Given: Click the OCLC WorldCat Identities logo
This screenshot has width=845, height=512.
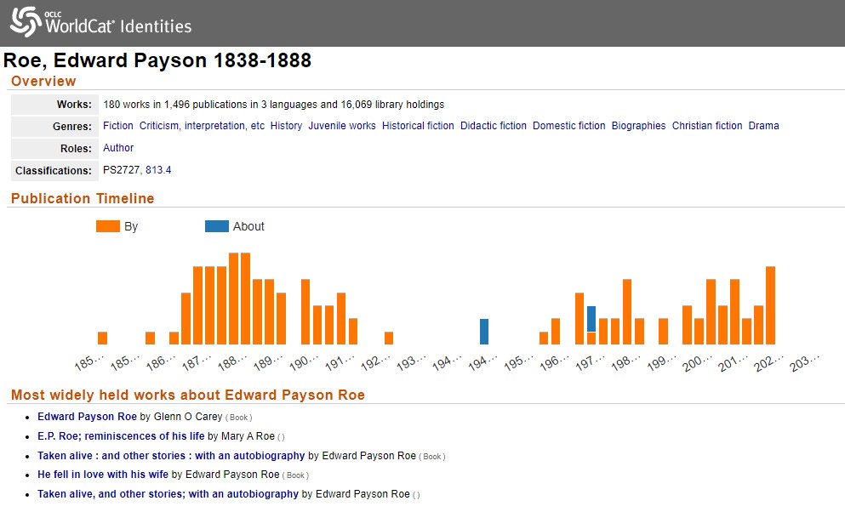Looking at the screenshot, I should (100, 22).
